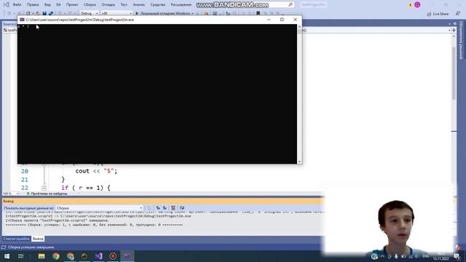Open File Explorer from the taskbar
This screenshot has height=262, width=466.
[42, 256]
